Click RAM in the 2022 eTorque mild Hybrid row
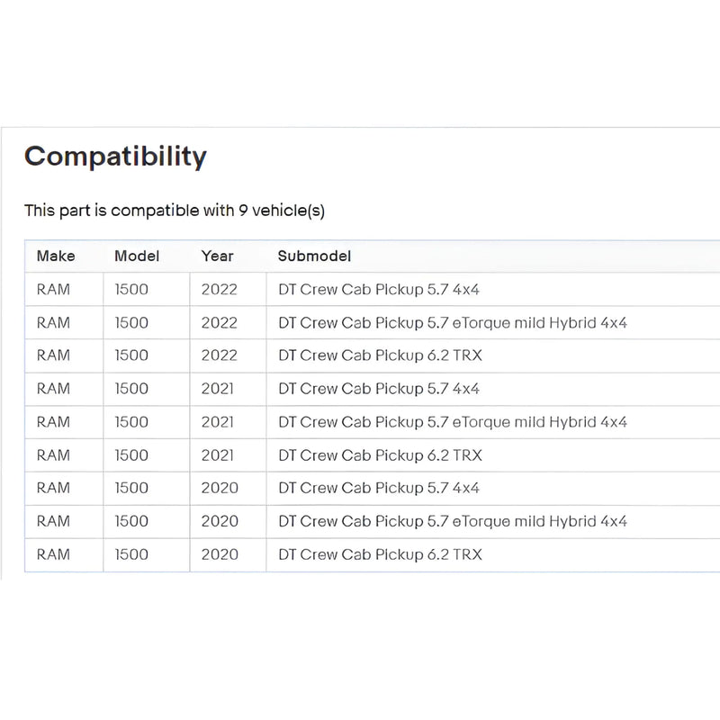Viewport: 720px width, 720px height. (x=53, y=323)
